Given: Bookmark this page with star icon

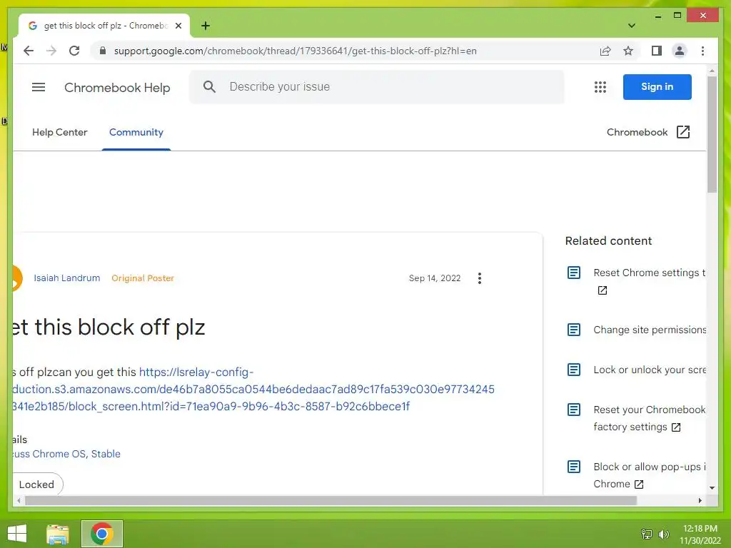Looking at the screenshot, I should pyautogui.click(x=628, y=51).
